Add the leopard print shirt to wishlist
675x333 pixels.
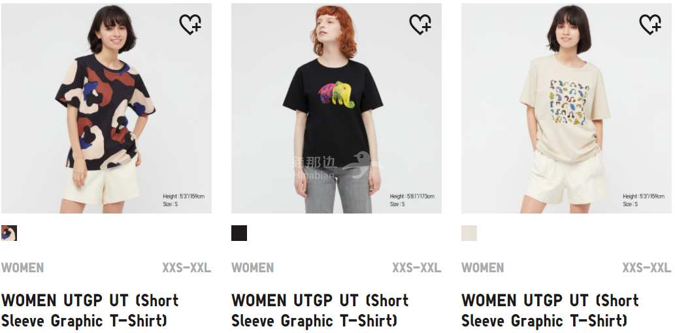tap(190, 24)
